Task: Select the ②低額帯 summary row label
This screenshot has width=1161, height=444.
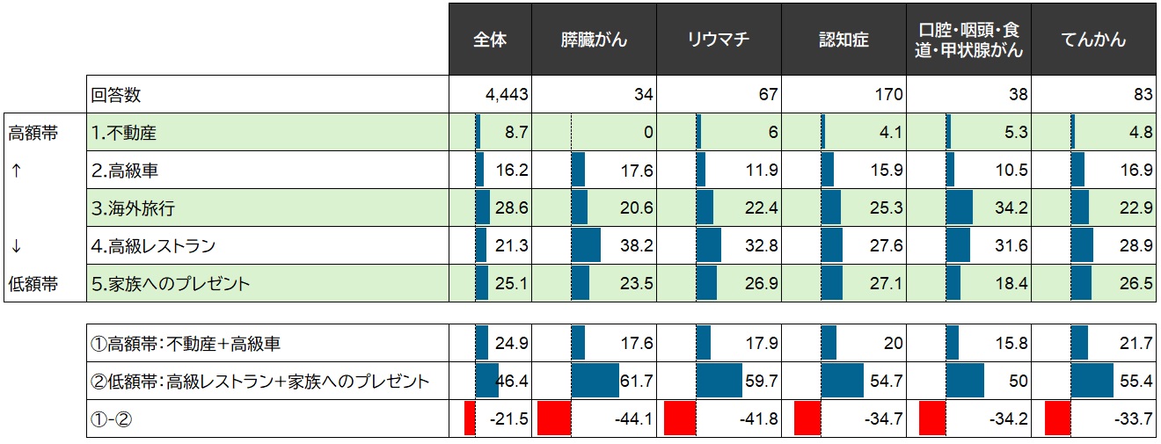Action: pyautogui.click(x=260, y=382)
